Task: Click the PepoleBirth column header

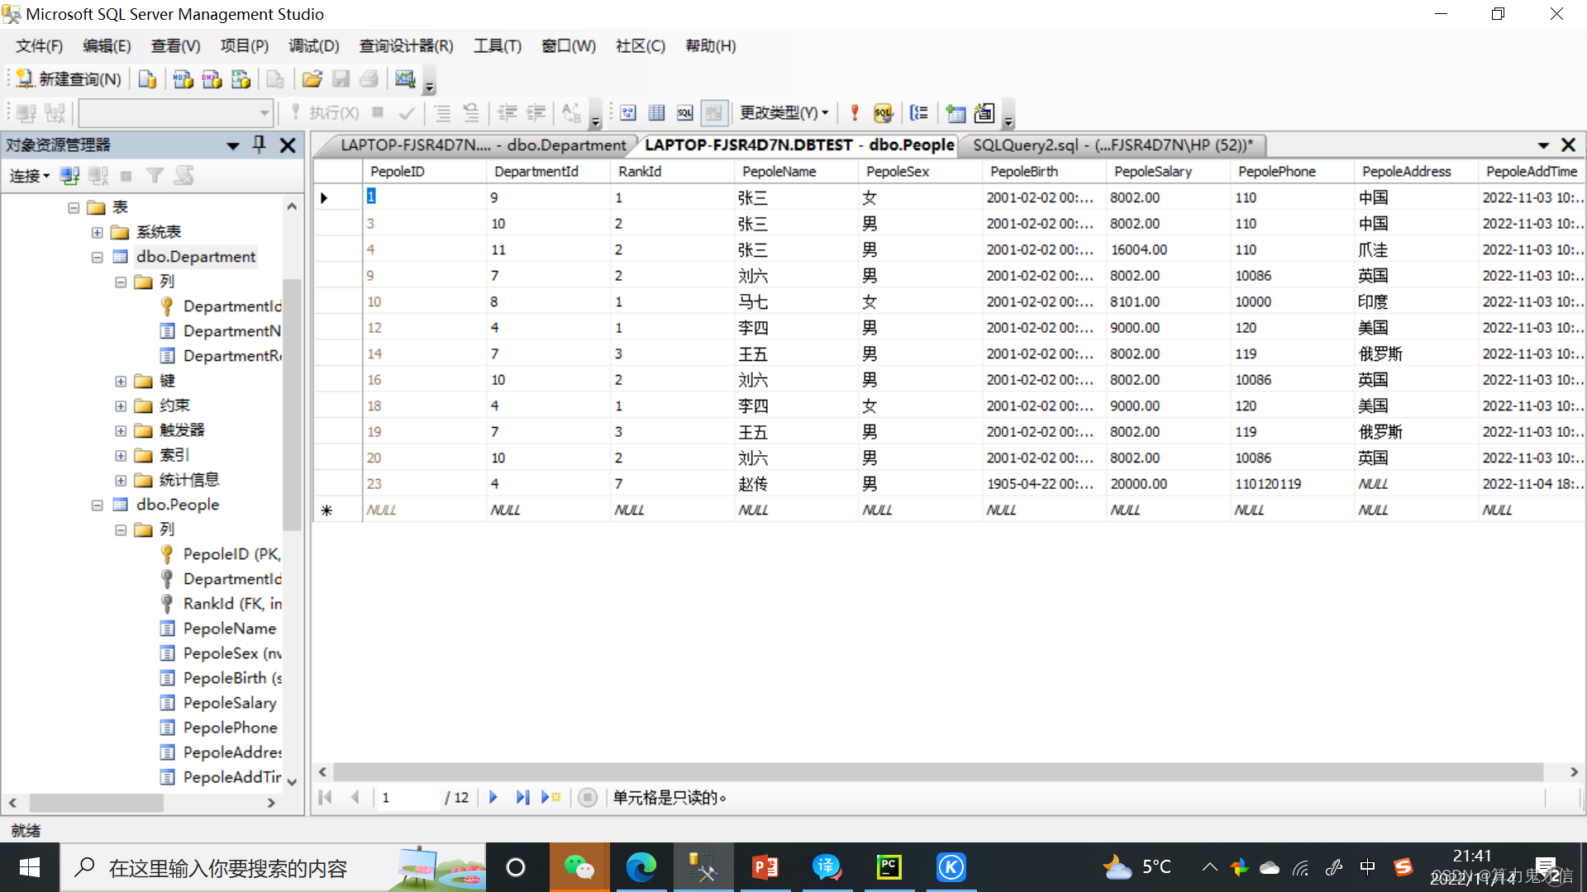Action: pos(1044,171)
